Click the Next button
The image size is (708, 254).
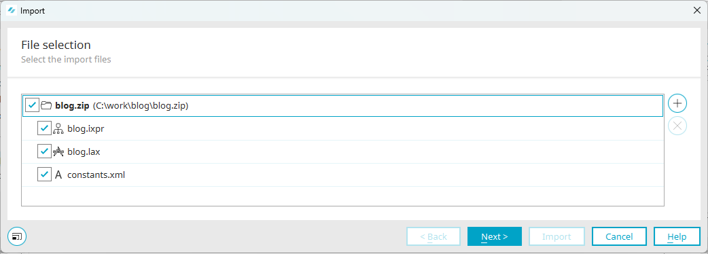[495, 236]
